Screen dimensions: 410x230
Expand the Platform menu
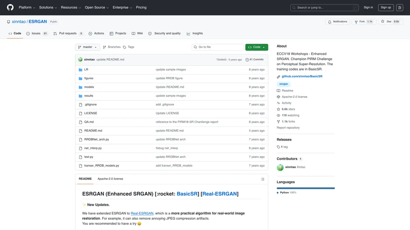coord(27,7)
